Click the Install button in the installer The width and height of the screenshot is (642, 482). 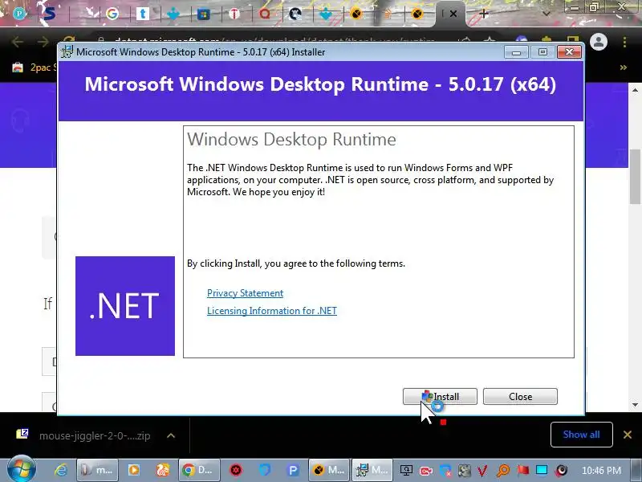click(440, 396)
